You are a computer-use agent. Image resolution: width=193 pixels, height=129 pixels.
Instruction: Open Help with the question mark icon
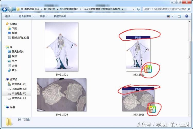click(187, 16)
